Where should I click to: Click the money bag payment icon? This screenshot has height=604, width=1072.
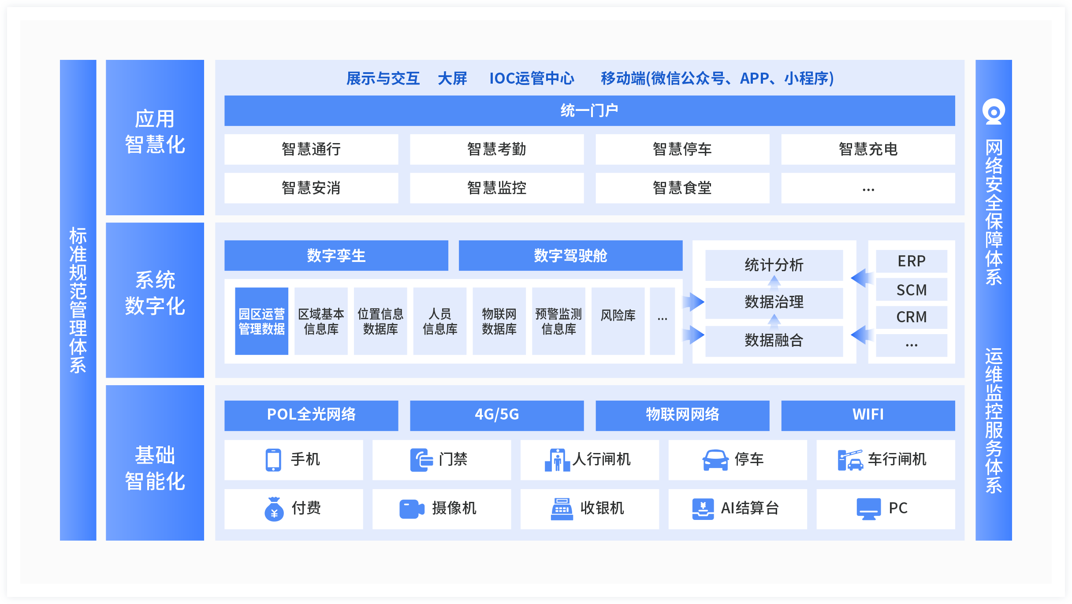[x=274, y=508]
